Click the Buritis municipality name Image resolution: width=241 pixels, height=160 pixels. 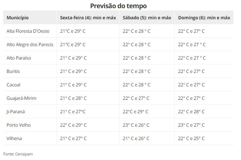(13, 71)
